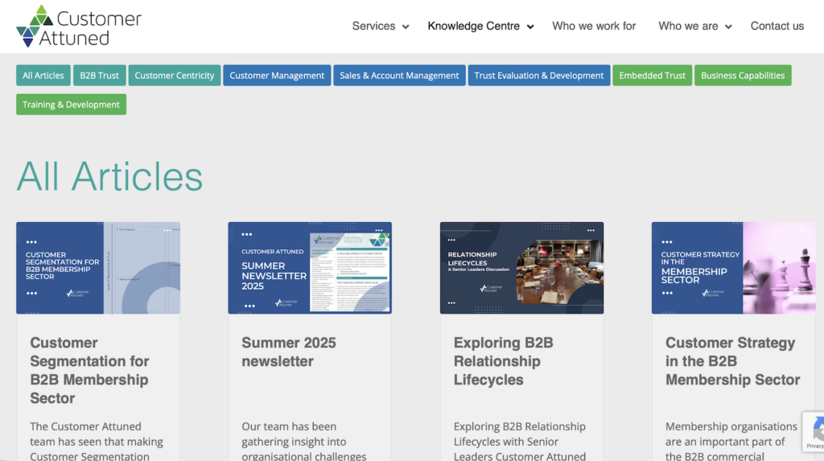Select the Embedded Trust filter tag
The image size is (824, 461).
[x=652, y=76]
